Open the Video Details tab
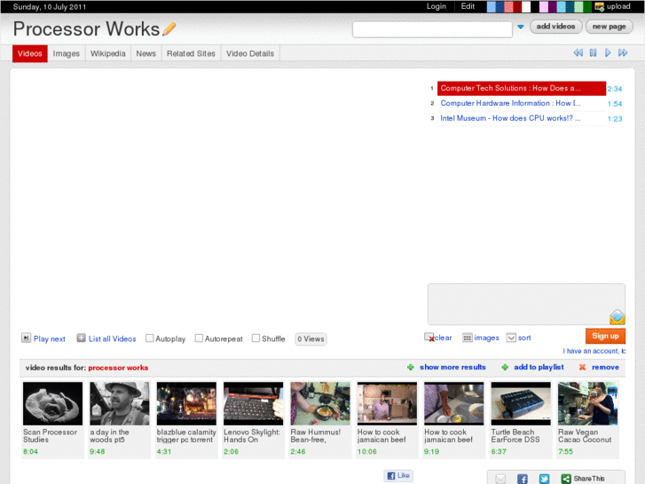645x484 pixels. click(249, 53)
